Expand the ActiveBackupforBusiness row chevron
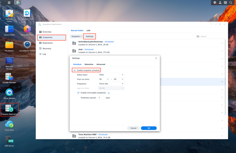 pyautogui.click(x=222, y=43)
